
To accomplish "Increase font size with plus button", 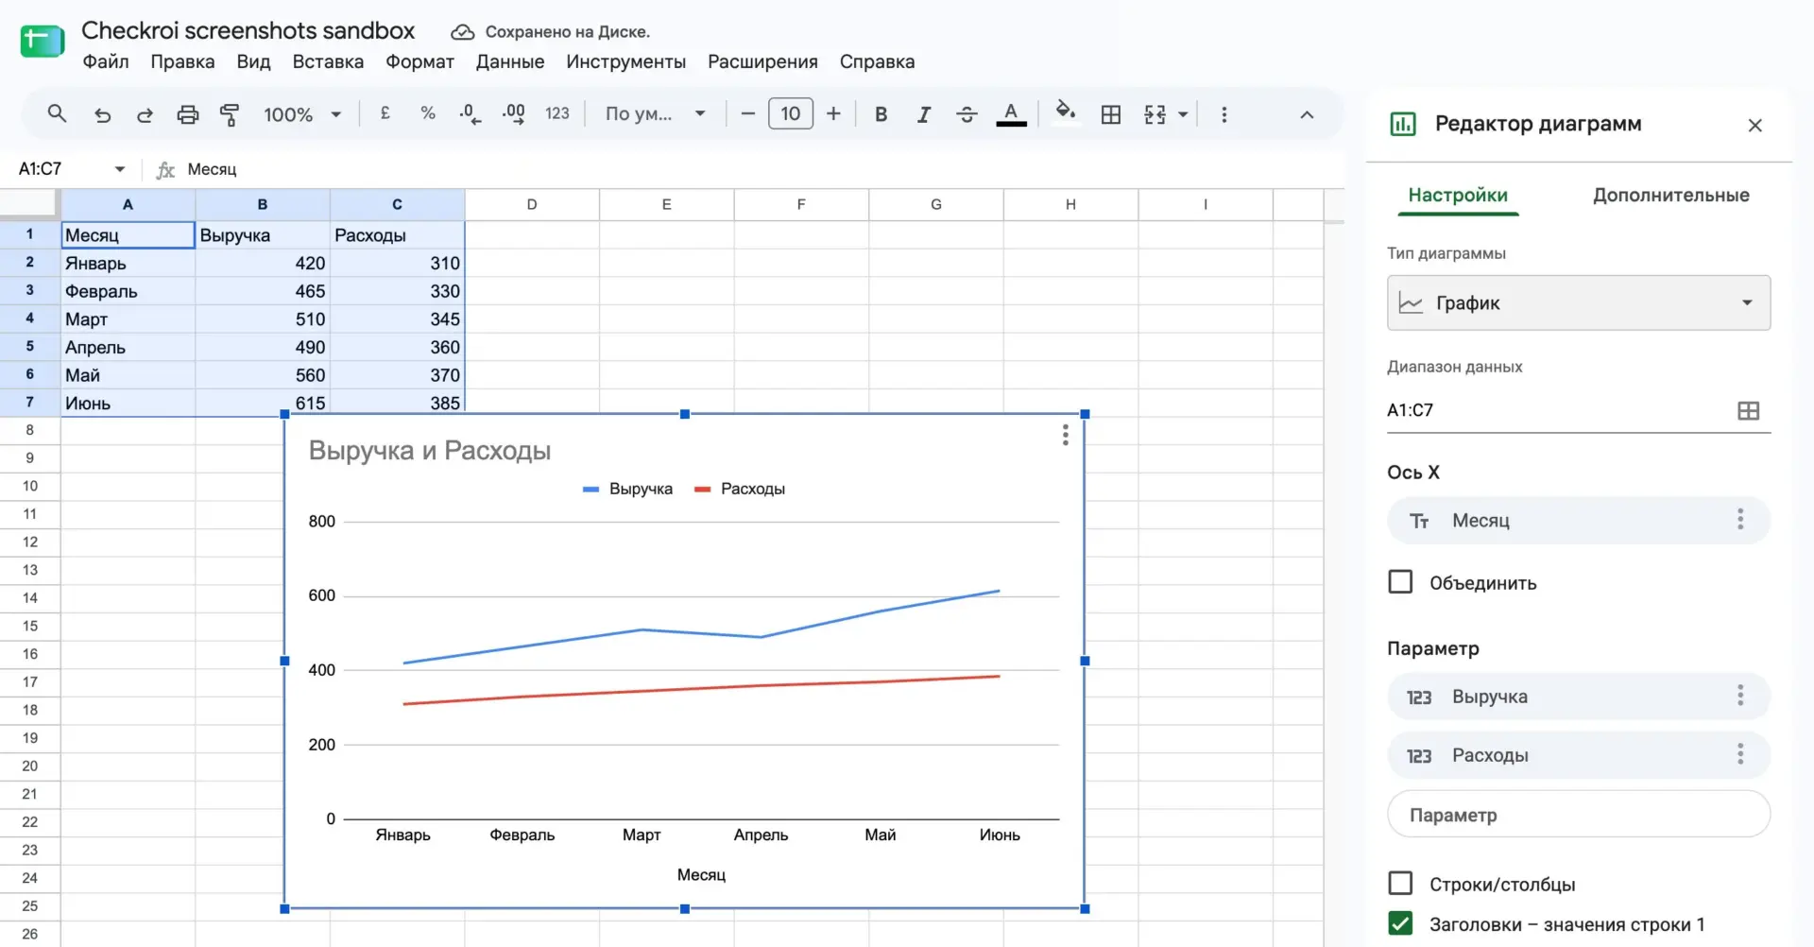I will (x=833, y=114).
